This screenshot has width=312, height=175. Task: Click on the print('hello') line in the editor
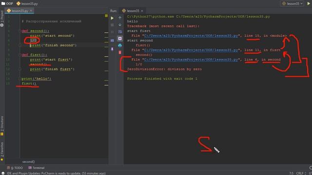36,79
